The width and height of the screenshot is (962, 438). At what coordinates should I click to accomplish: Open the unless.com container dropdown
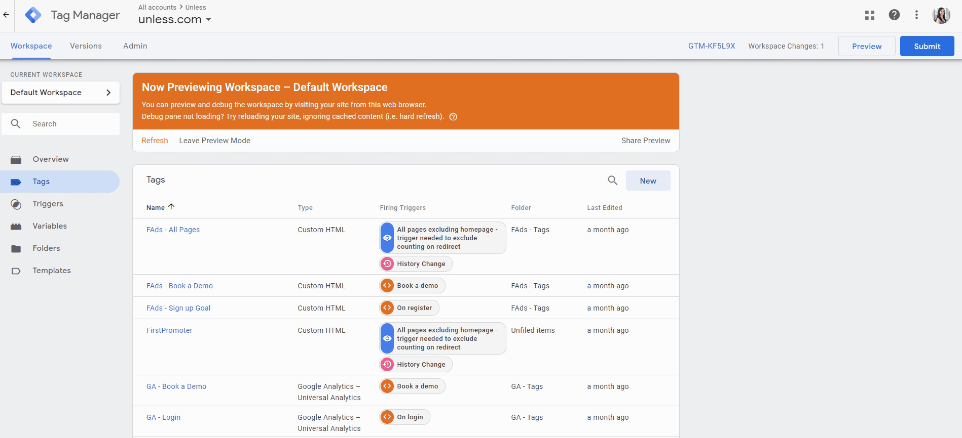pyautogui.click(x=175, y=20)
